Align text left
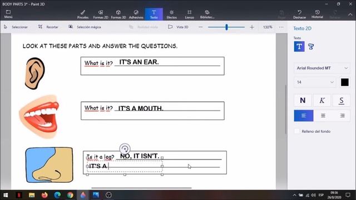This screenshot has height=200, width=356. click(304, 116)
